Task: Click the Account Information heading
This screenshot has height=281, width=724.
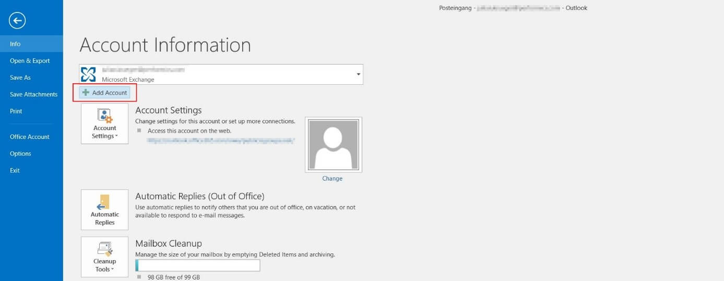Action: coord(165,45)
